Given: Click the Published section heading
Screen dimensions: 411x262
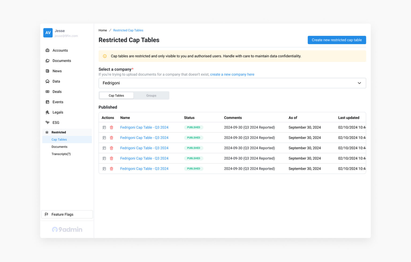Looking at the screenshot, I should (x=108, y=107).
